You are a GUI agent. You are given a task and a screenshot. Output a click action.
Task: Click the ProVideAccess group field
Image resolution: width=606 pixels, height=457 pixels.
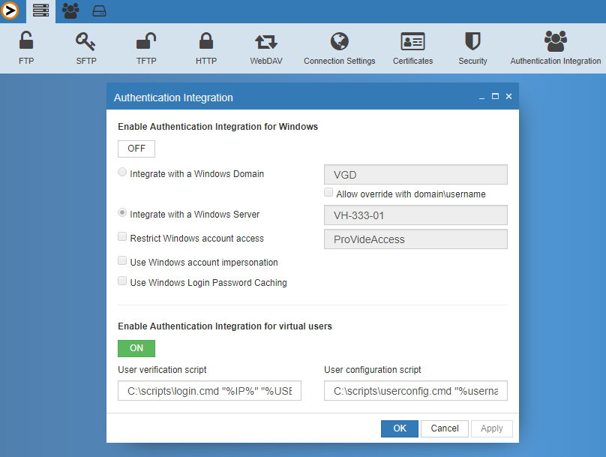tap(415, 239)
